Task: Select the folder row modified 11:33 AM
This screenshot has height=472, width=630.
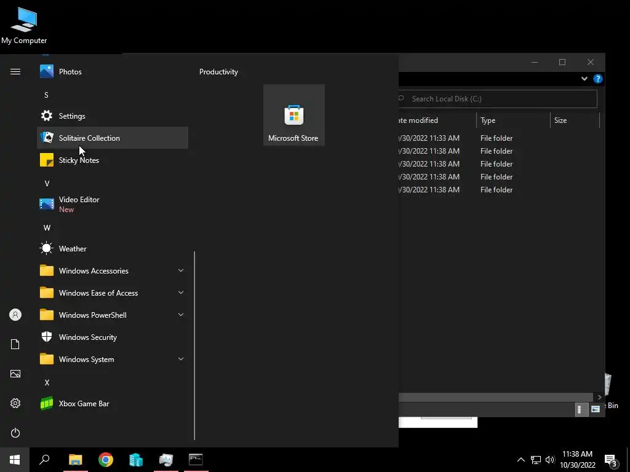Action: pyautogui.click(x=498, y=138)
